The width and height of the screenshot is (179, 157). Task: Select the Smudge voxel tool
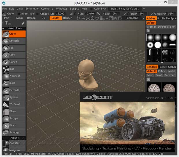[14, 133]
